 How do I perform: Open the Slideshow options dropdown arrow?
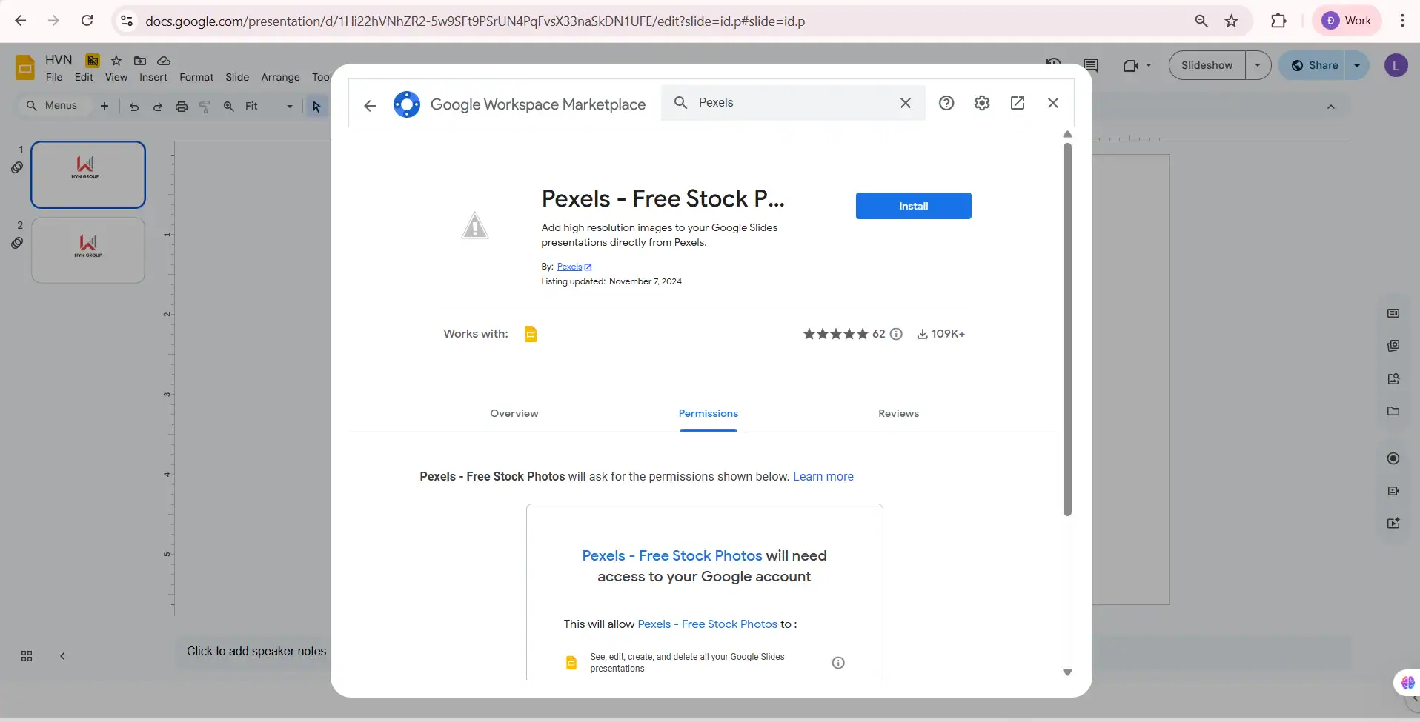(1257, 65)
